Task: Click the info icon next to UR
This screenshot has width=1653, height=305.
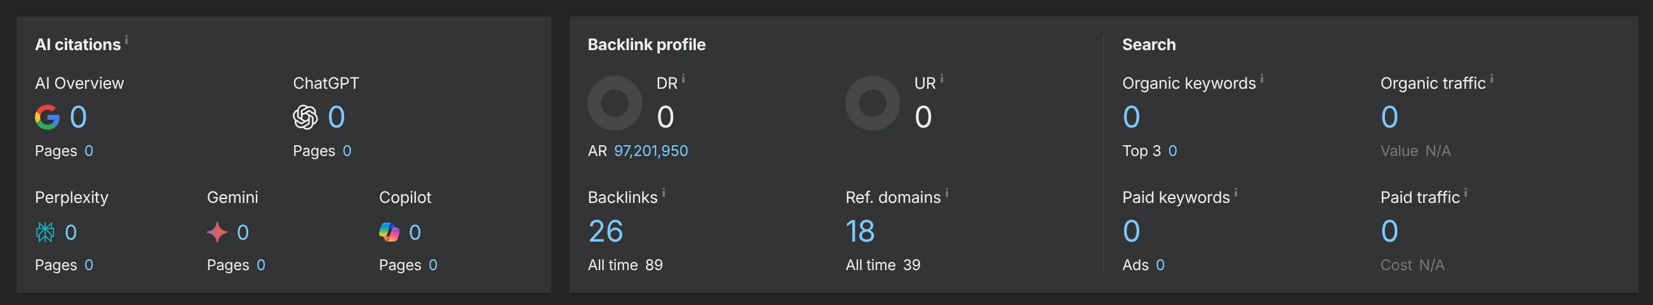Action: [941, 79]
